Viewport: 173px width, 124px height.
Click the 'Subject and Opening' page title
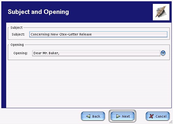[38, 12]
